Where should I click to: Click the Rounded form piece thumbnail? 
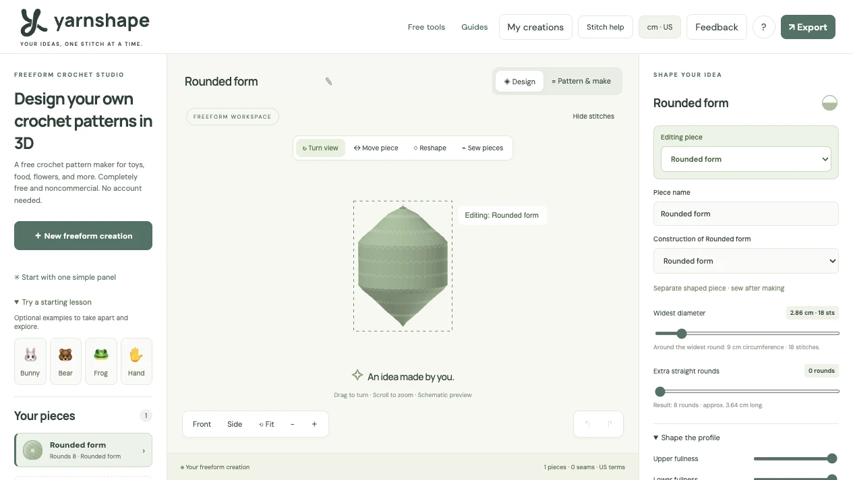[33, 450]
